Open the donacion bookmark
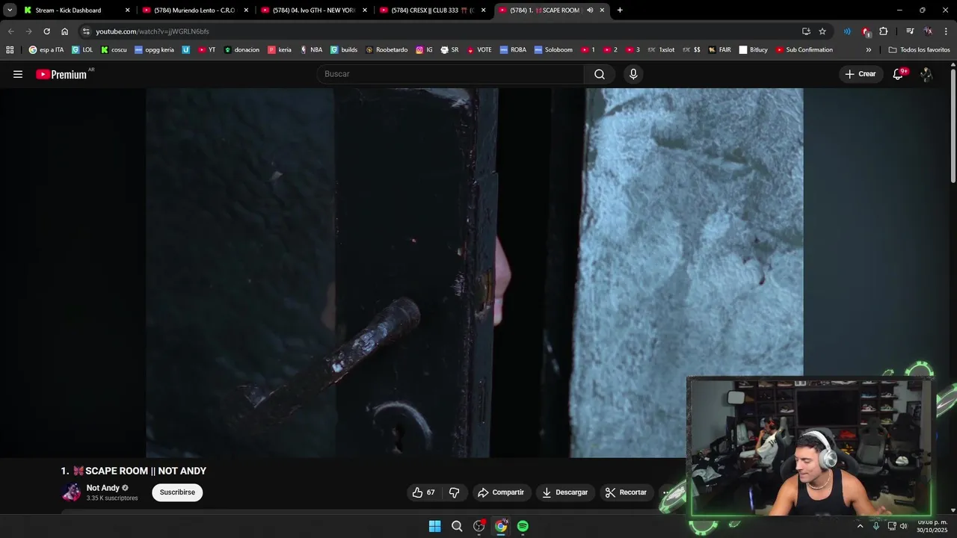This screenshot has width=957, height=538. point(242,50)
